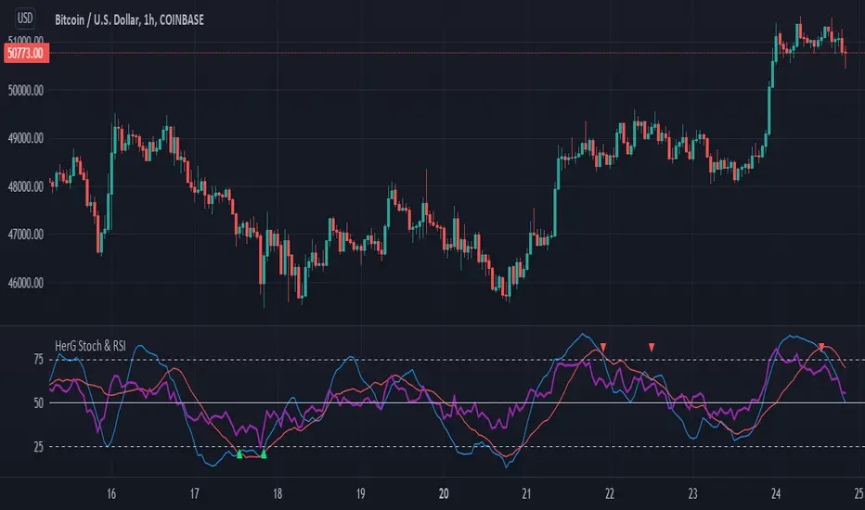The height and width of the screenshot is (510, 865).
Task: Click the first green buy arrow marker
Action: 239,454
